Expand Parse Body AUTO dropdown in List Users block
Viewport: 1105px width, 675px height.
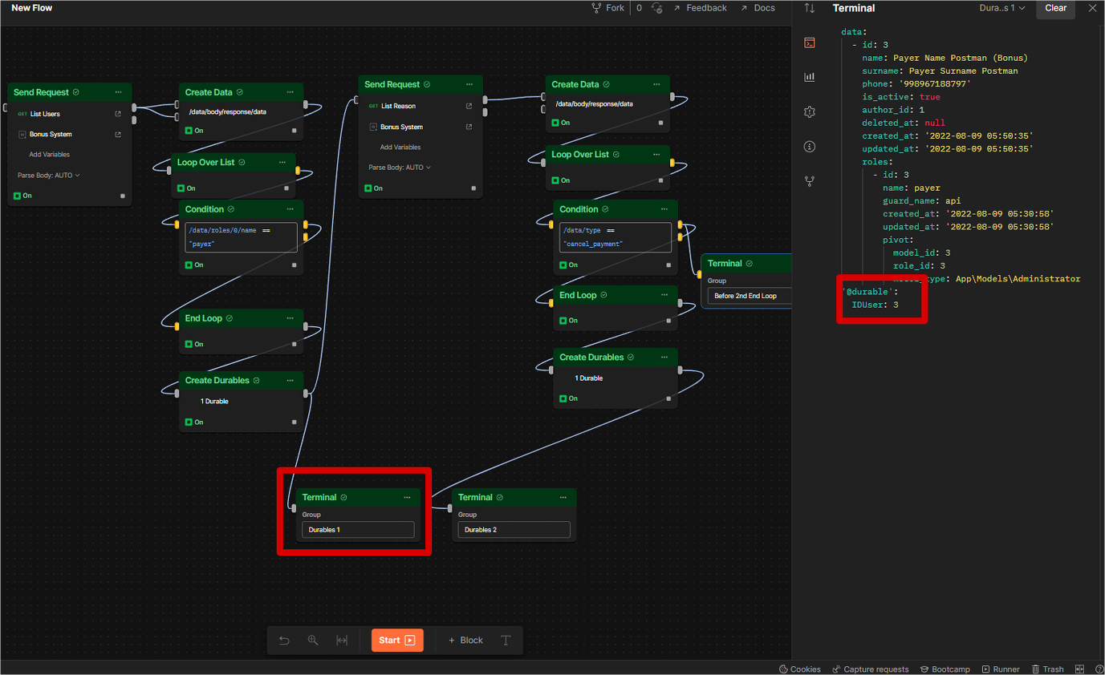pyautogui.click(x=49, y=176)
